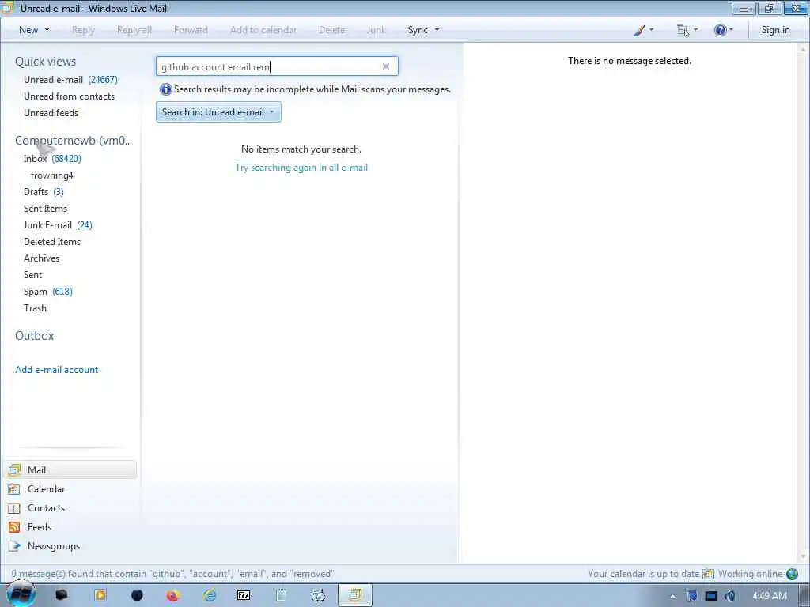Click the Working online globe icon

coord(792,574)
